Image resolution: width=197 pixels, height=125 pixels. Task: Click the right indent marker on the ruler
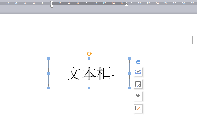[126, 5]
